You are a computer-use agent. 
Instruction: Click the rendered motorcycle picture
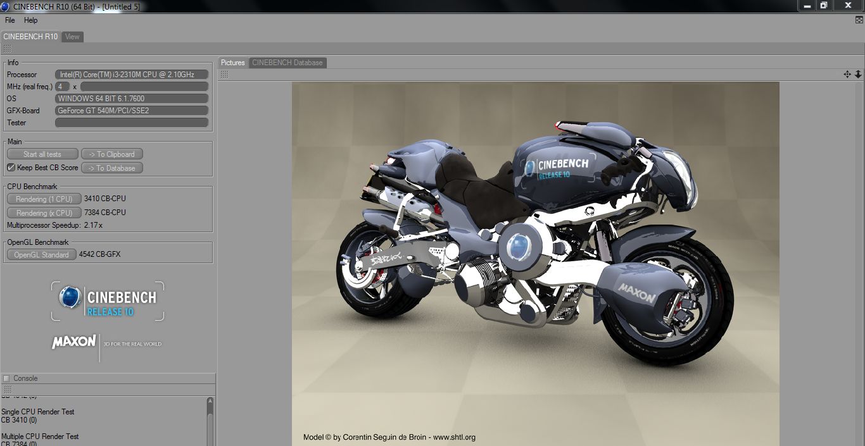pyautogui.click(x=535, y=263)
